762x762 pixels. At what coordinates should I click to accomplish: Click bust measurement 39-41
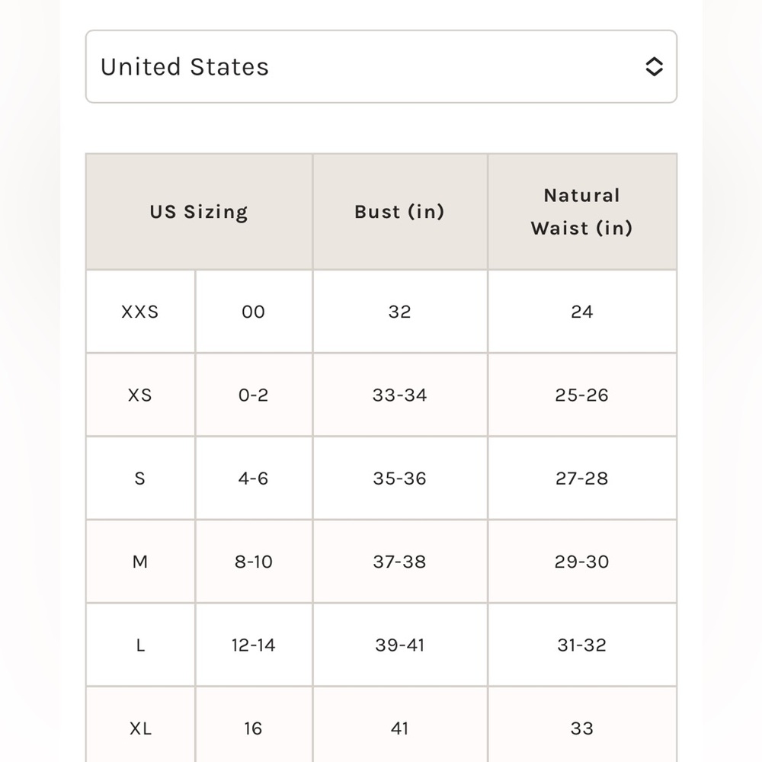tap(400, 645)
